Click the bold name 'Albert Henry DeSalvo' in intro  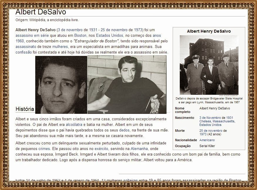click(36, 30)
